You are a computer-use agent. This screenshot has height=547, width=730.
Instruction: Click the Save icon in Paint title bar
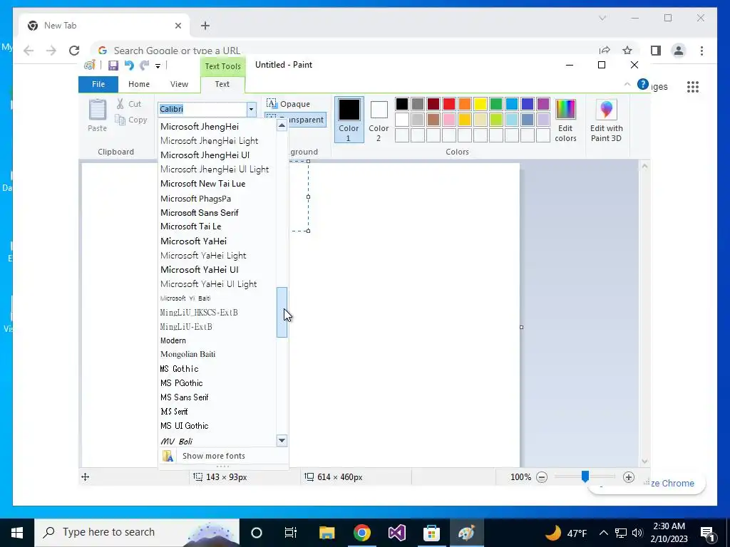113,66
